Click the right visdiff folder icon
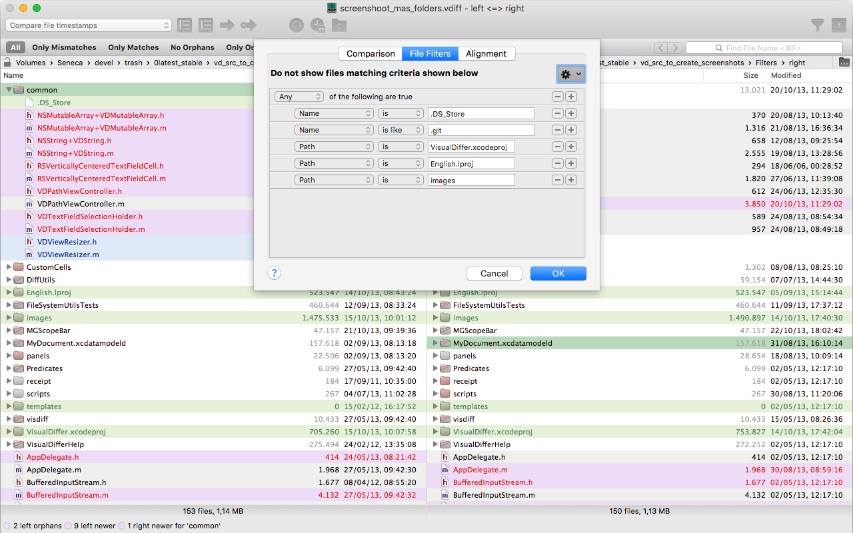The height and width of the screenshot is (533, 853). click(x=445, y=419)
